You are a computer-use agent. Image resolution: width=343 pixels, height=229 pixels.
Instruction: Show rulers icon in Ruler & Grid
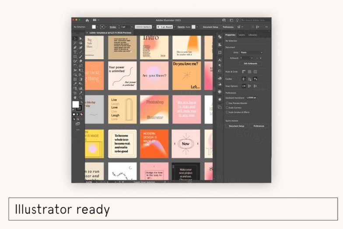(244, 71)
